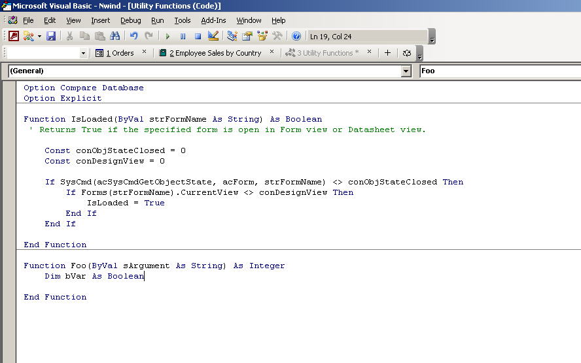
Task: Click the Reset stop icon
Action: pyautogui.click(x=198, y=37)
